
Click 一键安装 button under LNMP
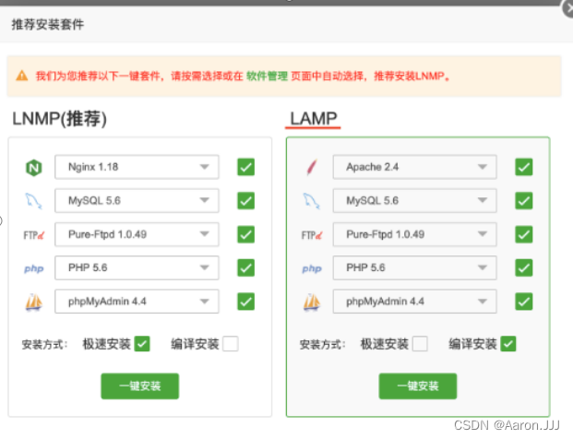(x=139, y=386)
